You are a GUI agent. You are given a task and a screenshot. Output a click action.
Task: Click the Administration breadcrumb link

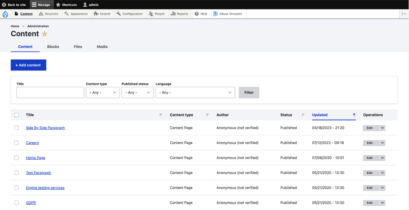coord(38,26)
